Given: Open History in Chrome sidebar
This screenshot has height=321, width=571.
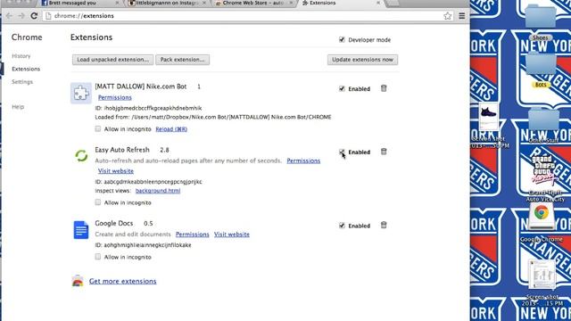Looking at the screenshot, I should (21, 56).
